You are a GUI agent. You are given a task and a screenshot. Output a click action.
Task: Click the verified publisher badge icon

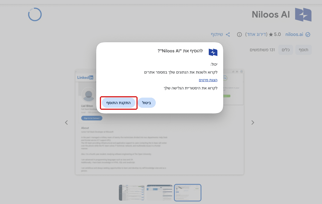click(x=308, y=35)
